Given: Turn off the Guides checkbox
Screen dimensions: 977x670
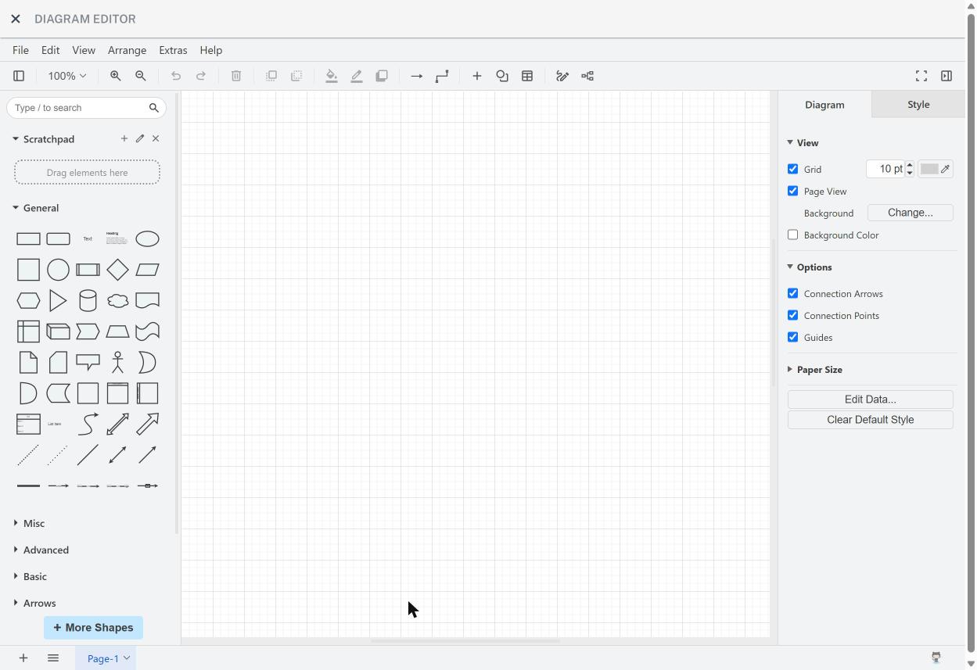Looking at the screenshot, I should [792, 337].
